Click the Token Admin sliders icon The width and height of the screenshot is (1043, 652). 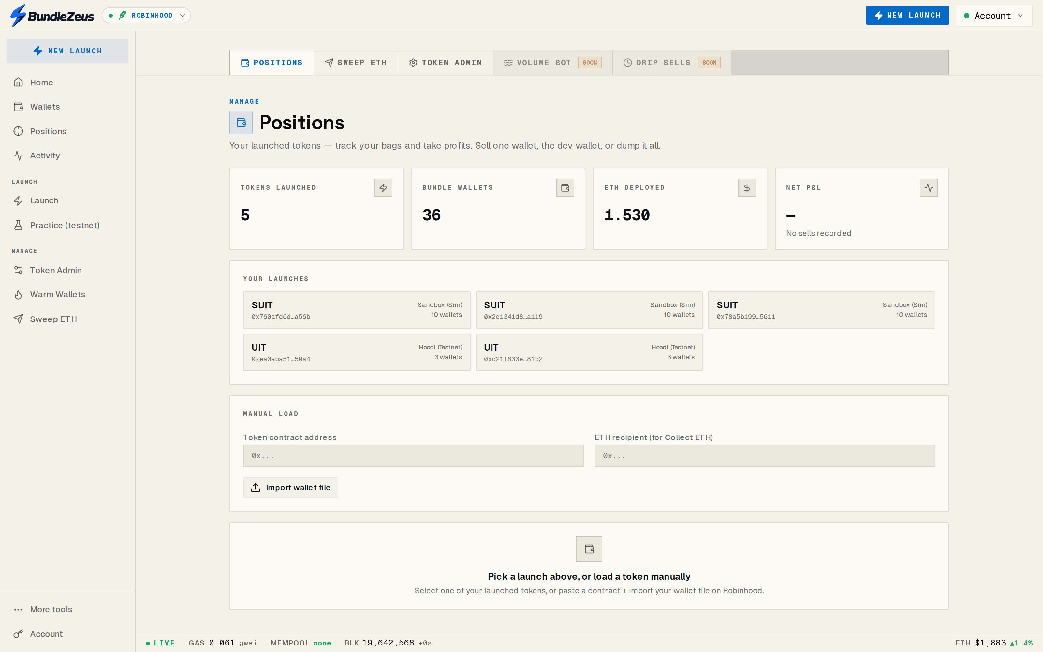(x=18, y=270)
